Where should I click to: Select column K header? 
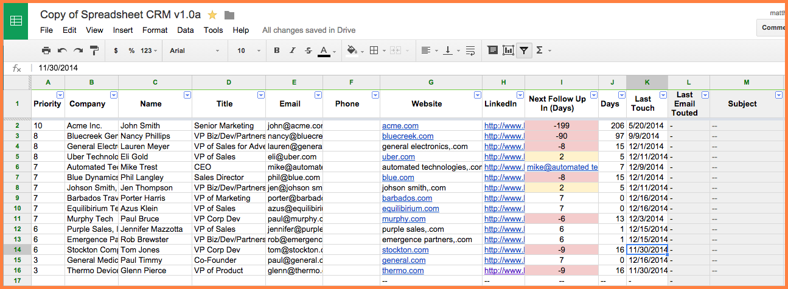(647, 82)
